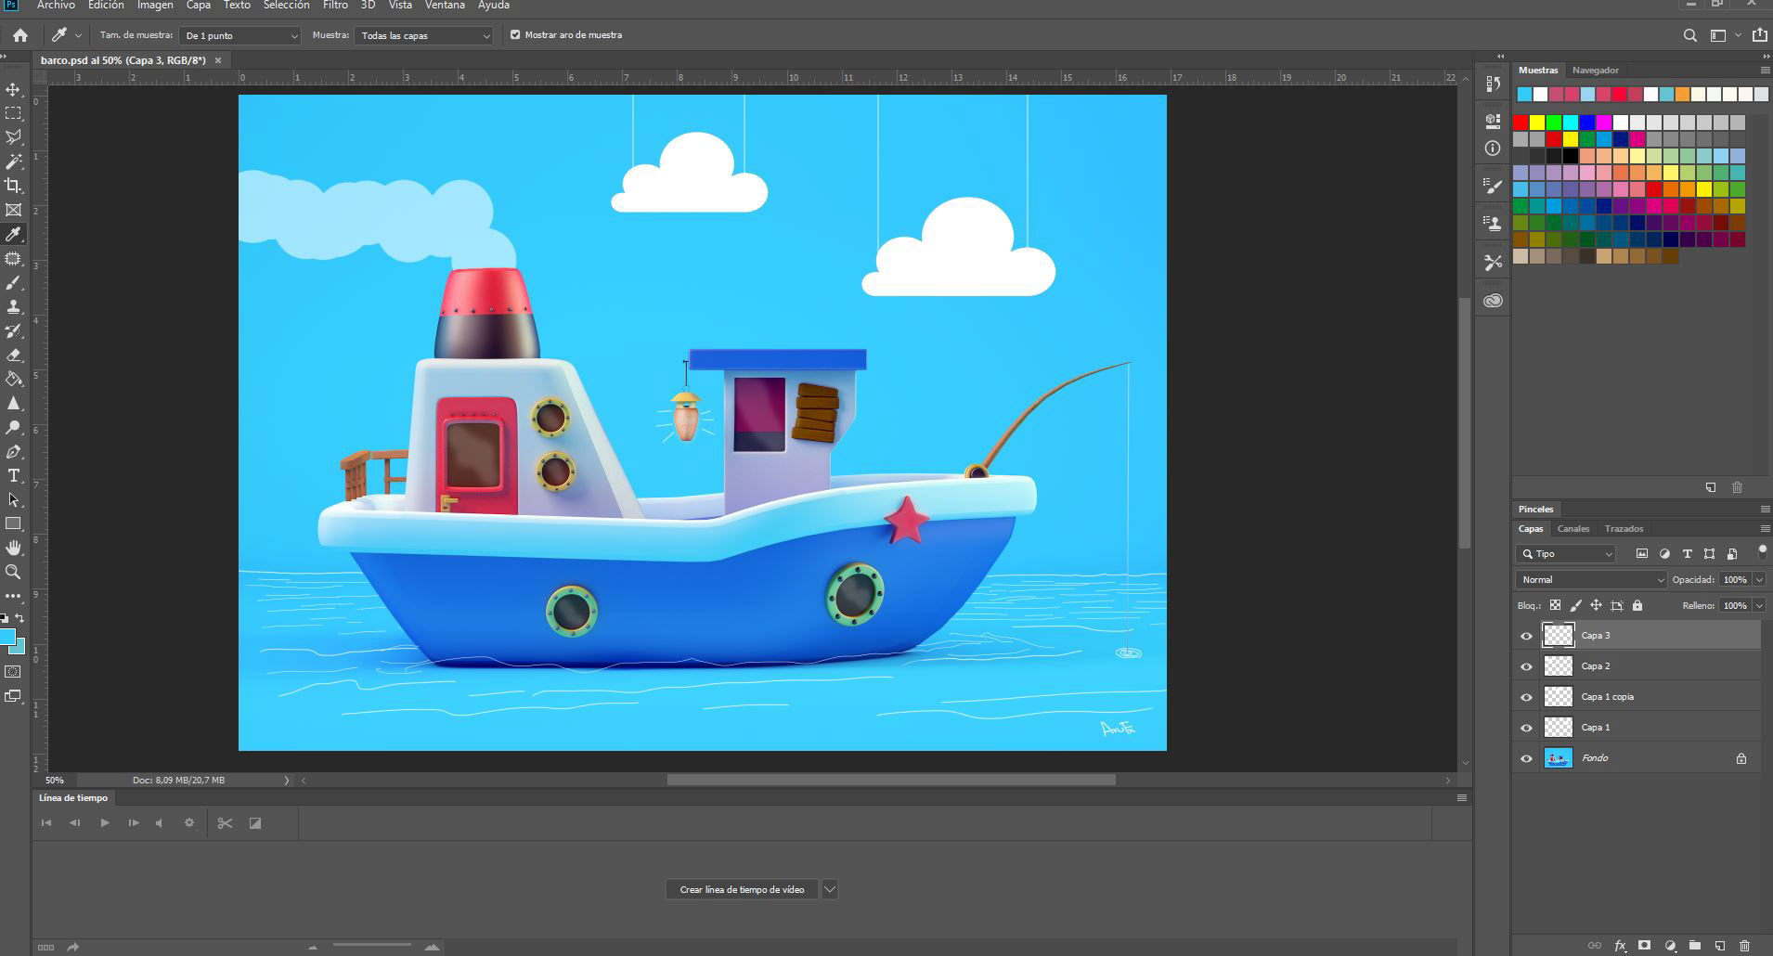
Task: Toggle visibility of Fondo layer
Action: [x=1526, y=758]
